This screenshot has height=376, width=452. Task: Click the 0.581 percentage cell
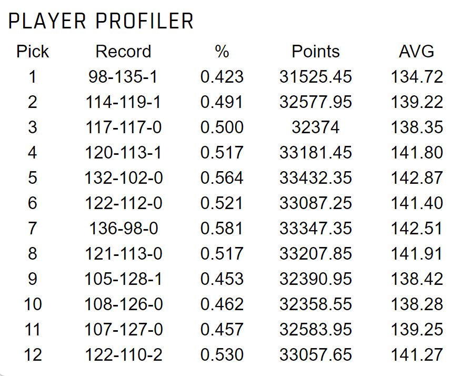coord(222,228)
